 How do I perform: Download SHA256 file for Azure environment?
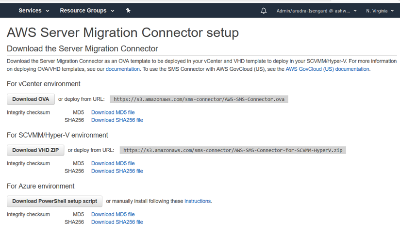coord(117,222)
